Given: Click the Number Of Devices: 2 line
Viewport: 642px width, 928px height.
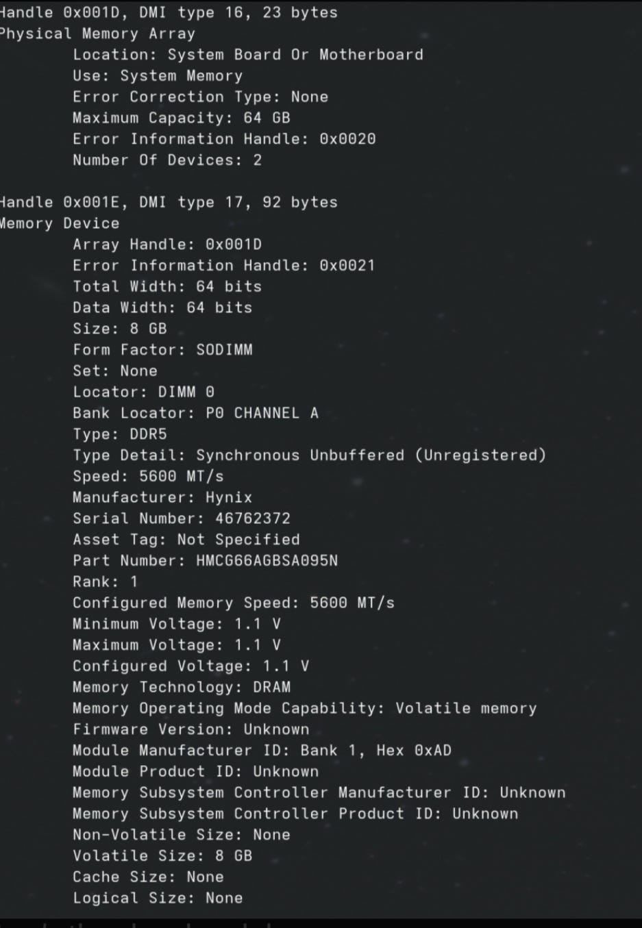Looking at the screenshot, I should [167, 160].
